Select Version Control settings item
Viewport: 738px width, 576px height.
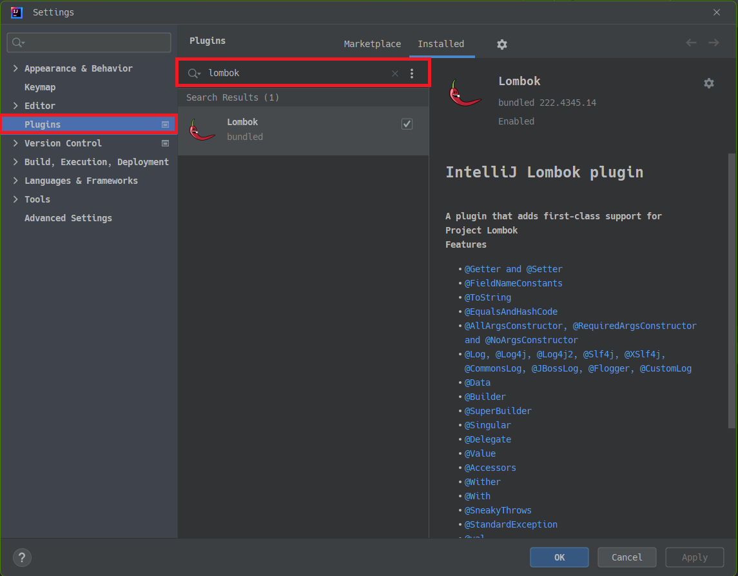click(63, 143)
